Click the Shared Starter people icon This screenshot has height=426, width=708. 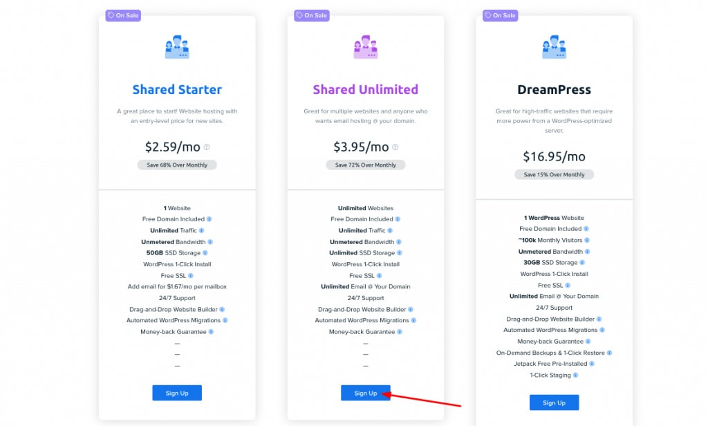177,47
